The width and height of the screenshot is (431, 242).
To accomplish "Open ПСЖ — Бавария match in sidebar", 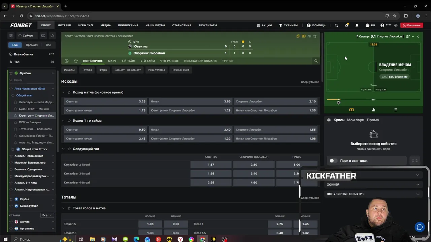I will [30, 122].
